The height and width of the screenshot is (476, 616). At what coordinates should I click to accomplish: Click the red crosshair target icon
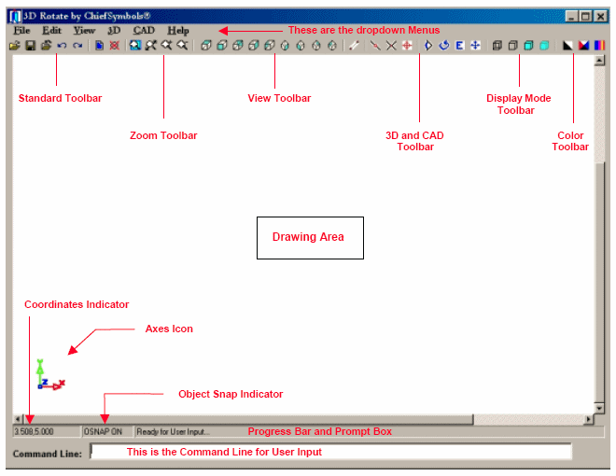point(407,46)
